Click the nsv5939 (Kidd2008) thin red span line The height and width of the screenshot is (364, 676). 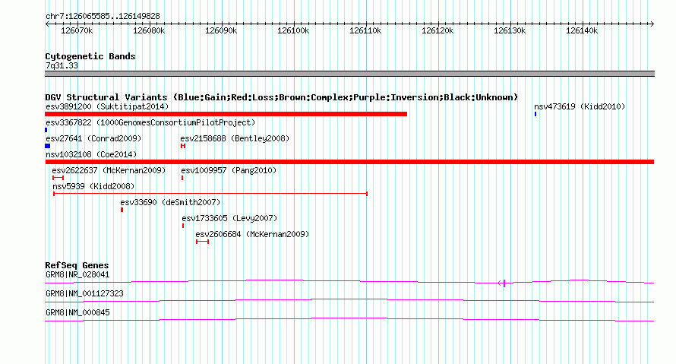point(210,194)
